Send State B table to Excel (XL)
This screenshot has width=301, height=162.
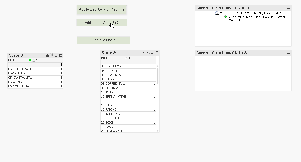click(52, 55)
